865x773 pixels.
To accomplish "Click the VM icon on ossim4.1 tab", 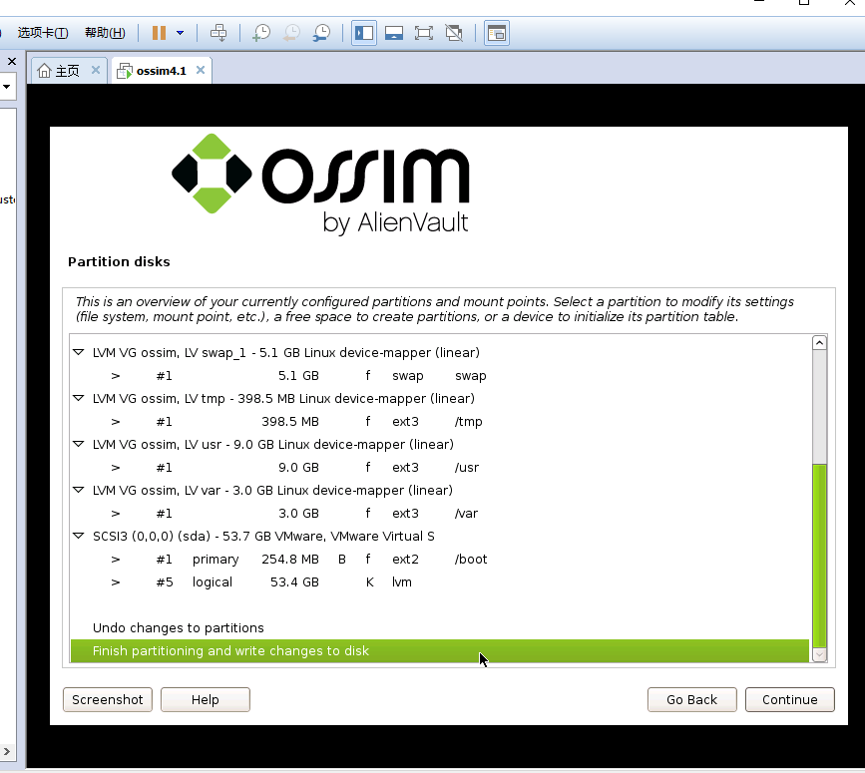I will (x=125, y=71).
